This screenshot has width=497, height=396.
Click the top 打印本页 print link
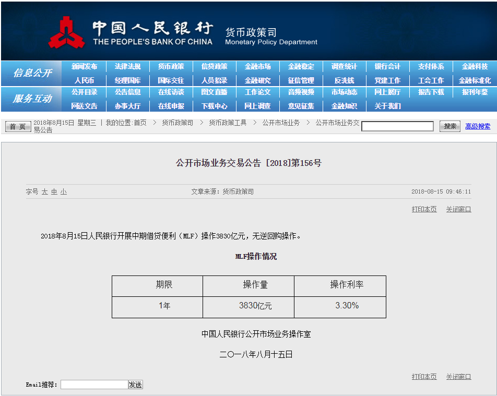(x=424, y=209)
